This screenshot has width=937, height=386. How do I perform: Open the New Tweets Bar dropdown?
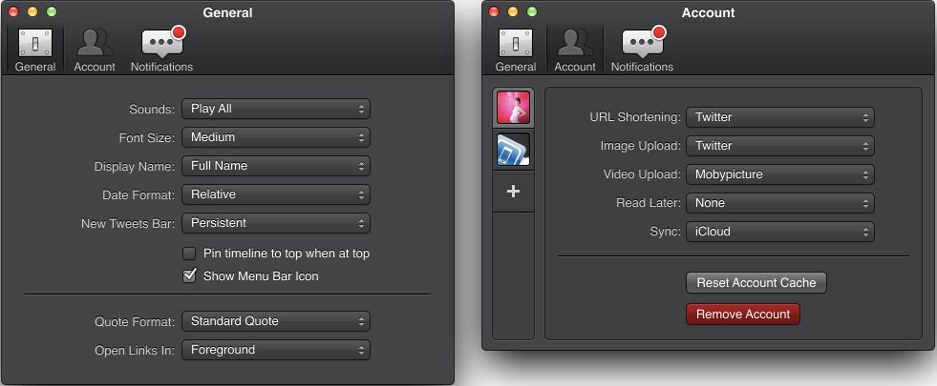tap(276, 223)
